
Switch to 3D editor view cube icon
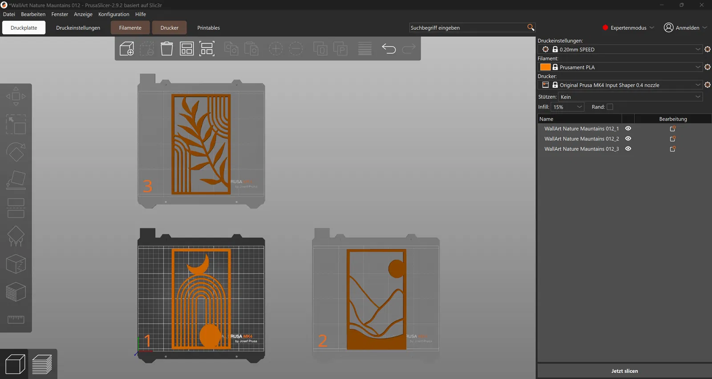click(15, 364)
